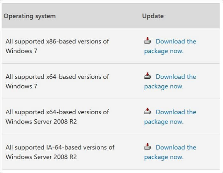Click 'Windows 7' text in the x64-based row
The height and width of the screenshot is (173, 223).
click(21, 86)
